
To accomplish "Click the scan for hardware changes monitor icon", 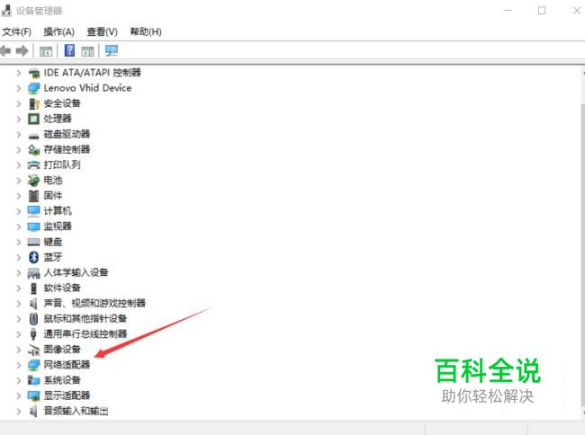I will (112, 50).
